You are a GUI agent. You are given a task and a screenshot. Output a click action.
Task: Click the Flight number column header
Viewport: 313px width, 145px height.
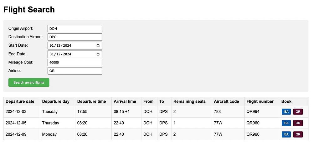click(x=260, y=101)
